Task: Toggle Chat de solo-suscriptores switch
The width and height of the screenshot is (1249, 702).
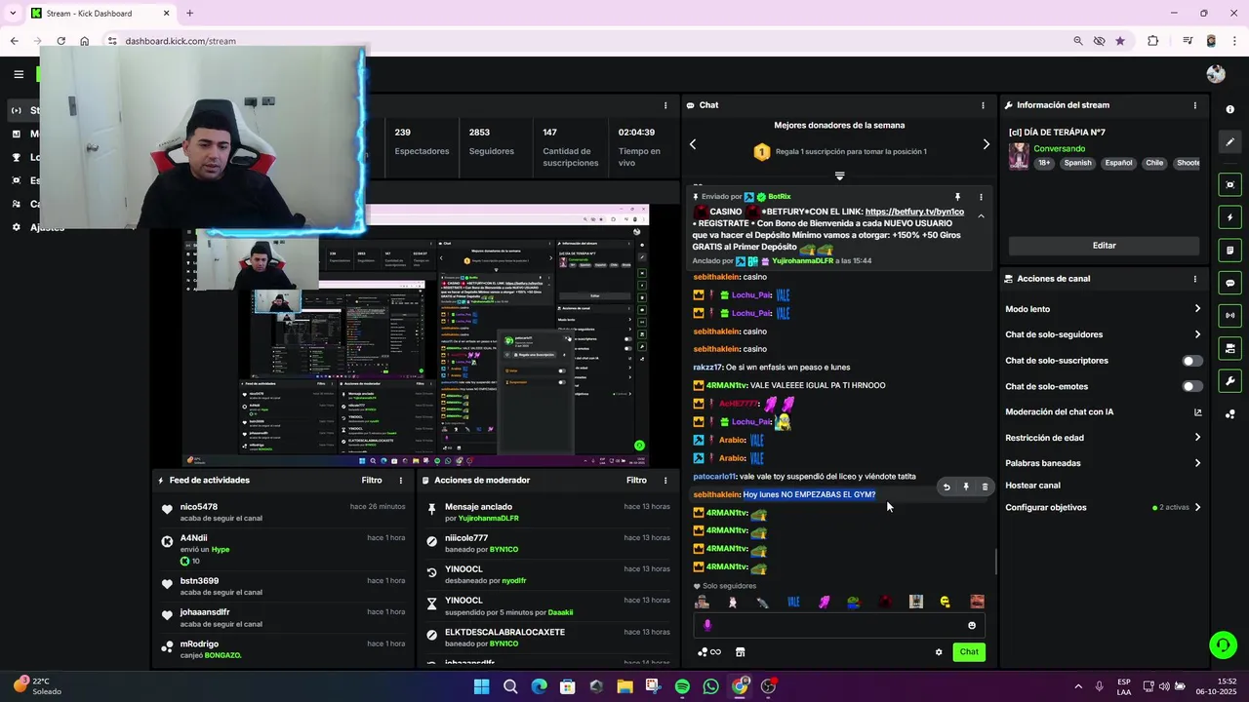Action: tap(1192, 361)
